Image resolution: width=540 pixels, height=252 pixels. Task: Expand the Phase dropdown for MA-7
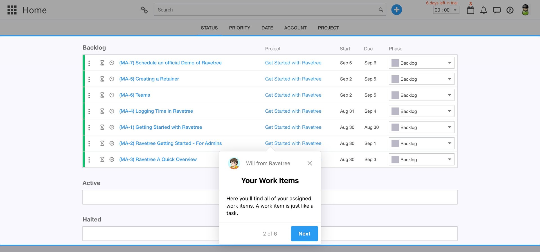point(422,63)
